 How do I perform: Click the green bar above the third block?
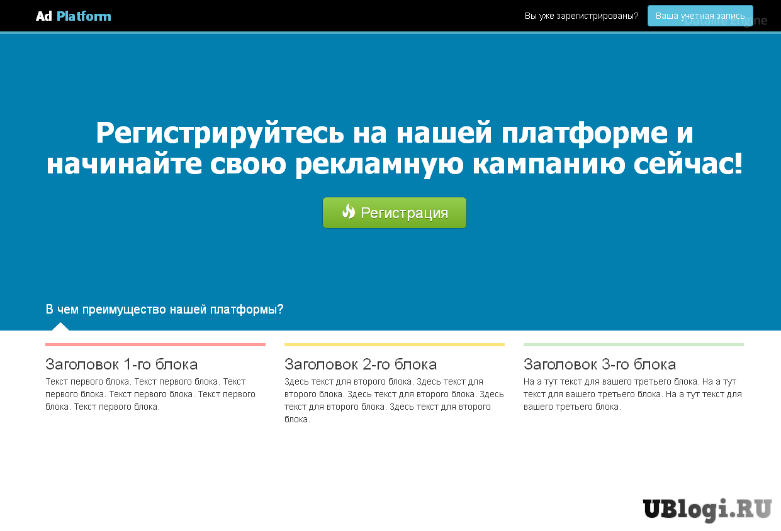click(633, 344)
